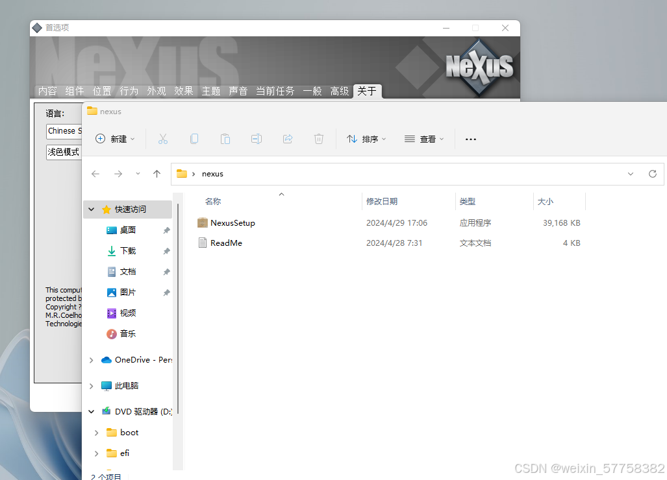
Task: Click the pin icon next to 桌面
Action: [166, 230]
